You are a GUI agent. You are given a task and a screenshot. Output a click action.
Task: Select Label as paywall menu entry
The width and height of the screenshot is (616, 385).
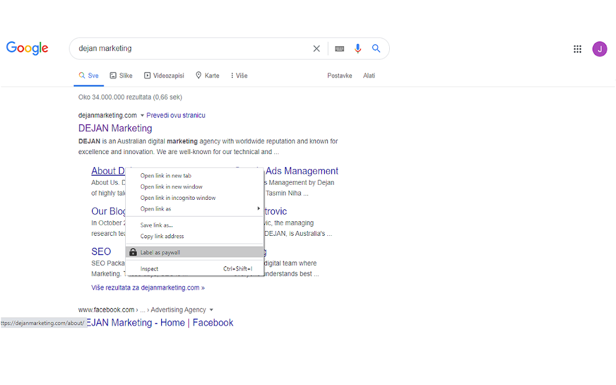(194, 252)
